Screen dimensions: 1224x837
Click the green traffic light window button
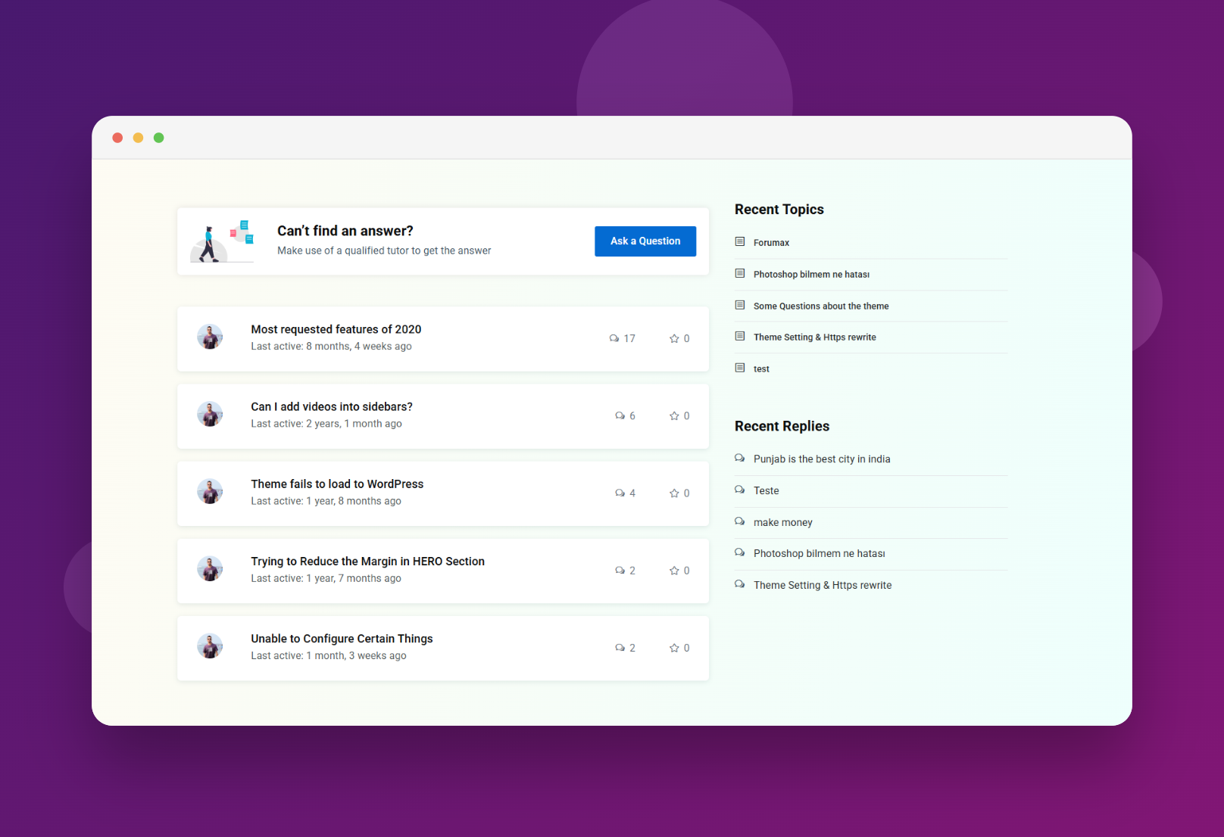click(158, 138)
